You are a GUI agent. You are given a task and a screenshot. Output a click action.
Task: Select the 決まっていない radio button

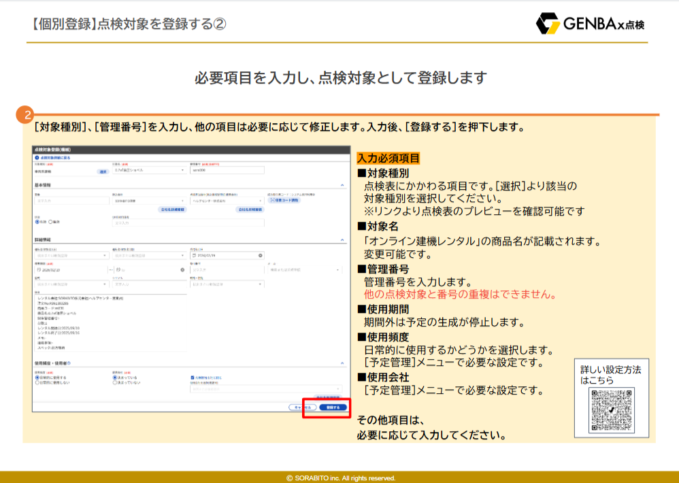(114, 382)
